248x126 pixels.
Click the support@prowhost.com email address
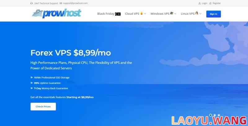tap(75, 3)
